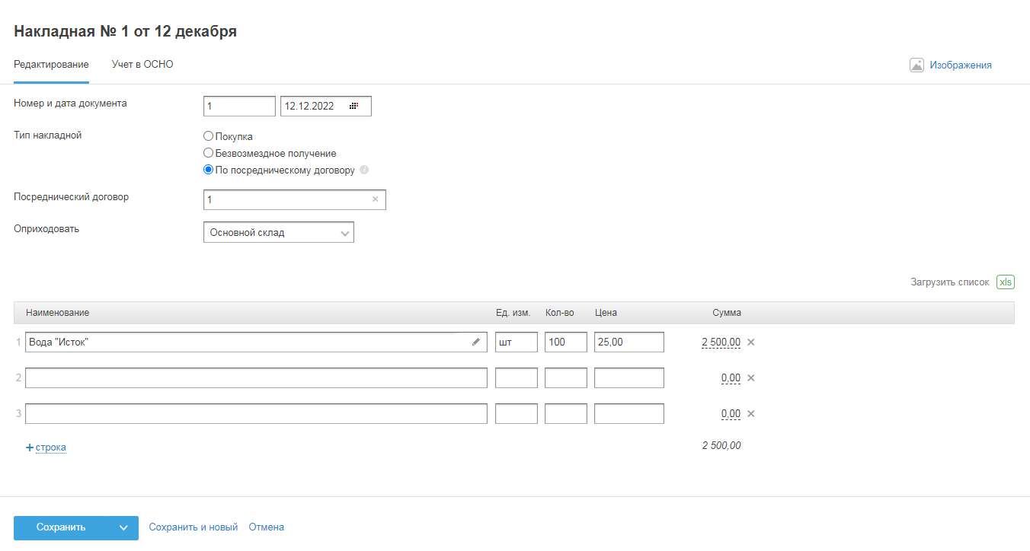Cancel with the Отмена link

point(267,527)
